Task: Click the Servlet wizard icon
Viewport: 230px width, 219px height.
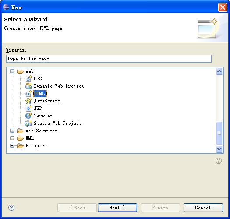Action: click(x=28, y=116)
